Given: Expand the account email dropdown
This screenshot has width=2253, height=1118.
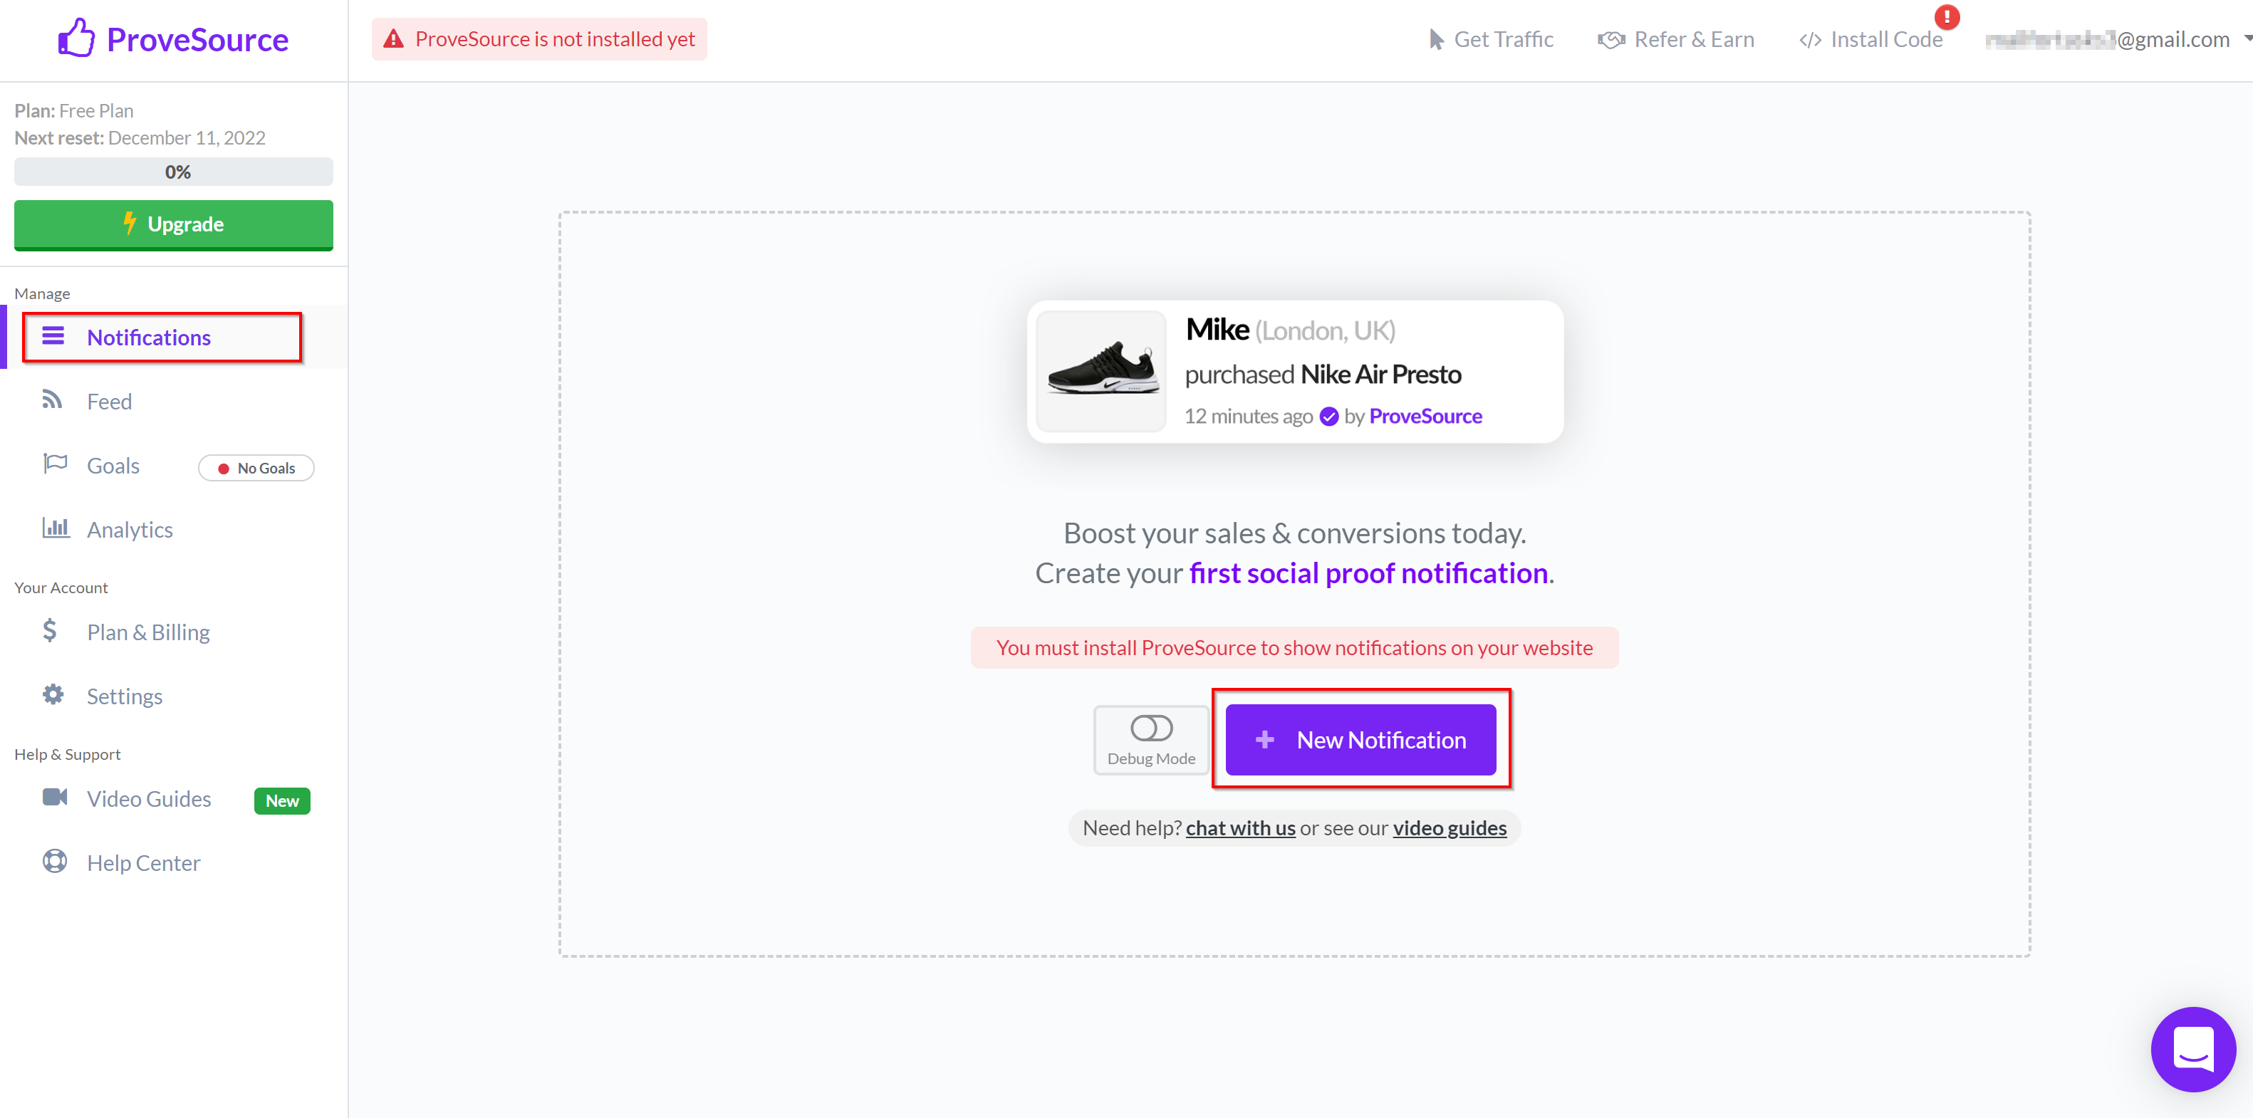Looking at the screenshot, I should [x=2242, y=38].
